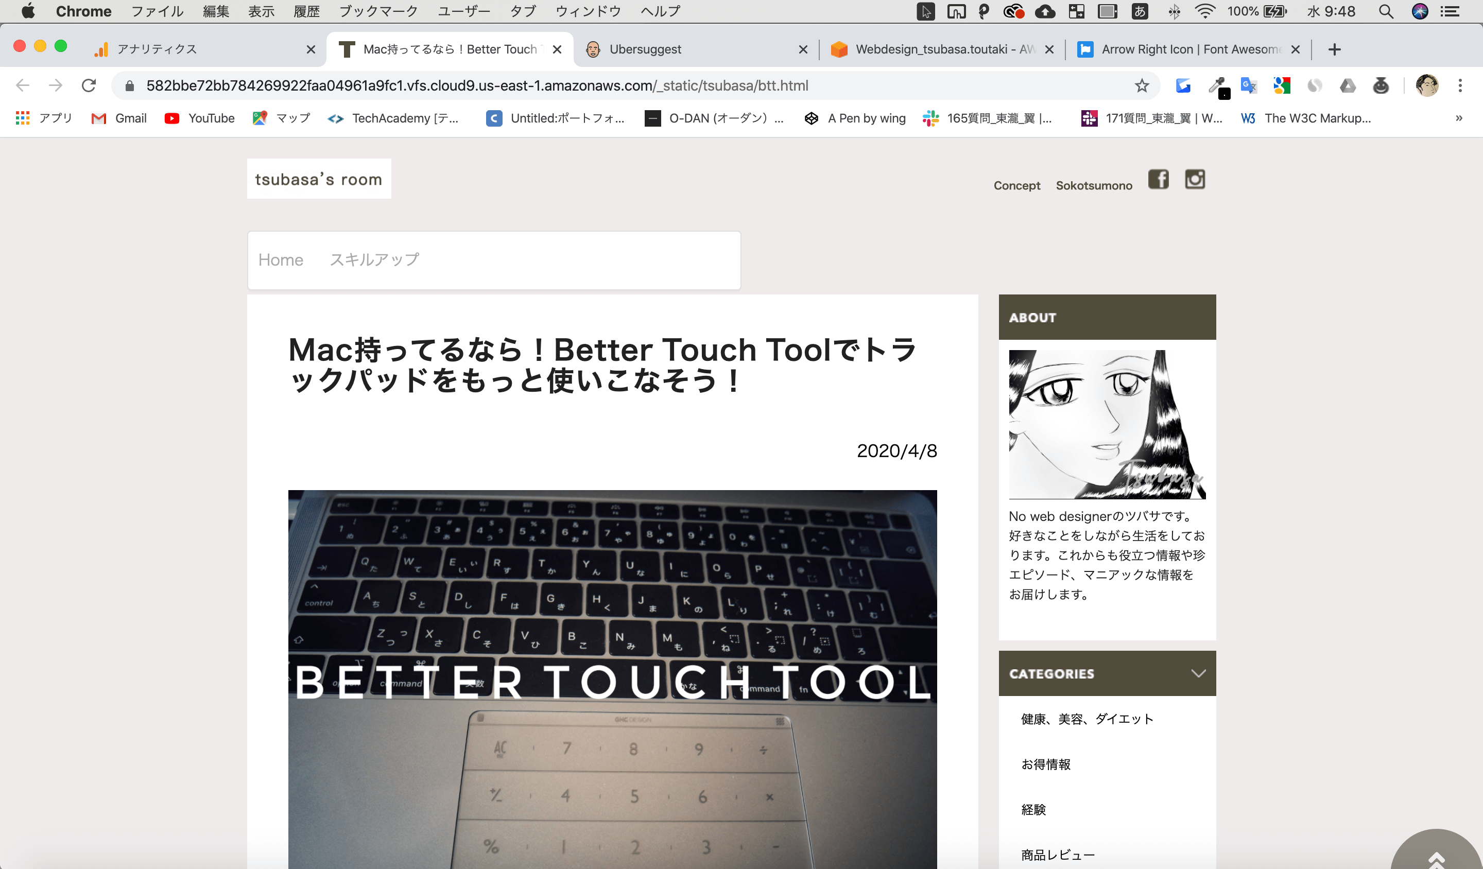This screenshot has height=869, width=1483.
Task: Open the Apple menu
Action: (x=28, y=11)
